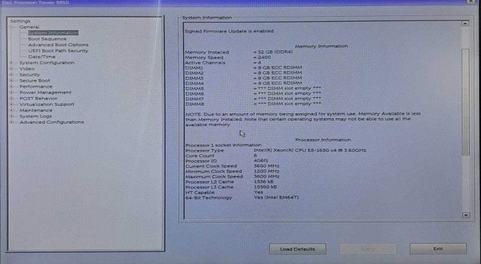Click the Processor L3 Cache 15360 kB row

[231, 187]
